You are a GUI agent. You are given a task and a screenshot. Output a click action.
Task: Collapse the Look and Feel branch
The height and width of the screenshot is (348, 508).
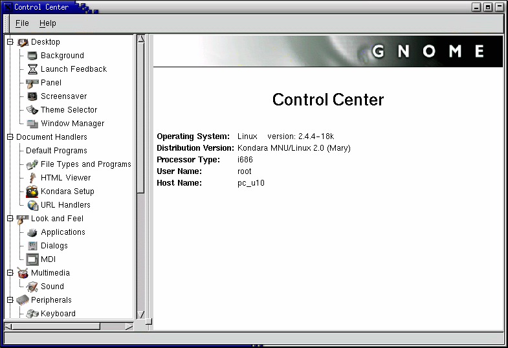[10, 219]
